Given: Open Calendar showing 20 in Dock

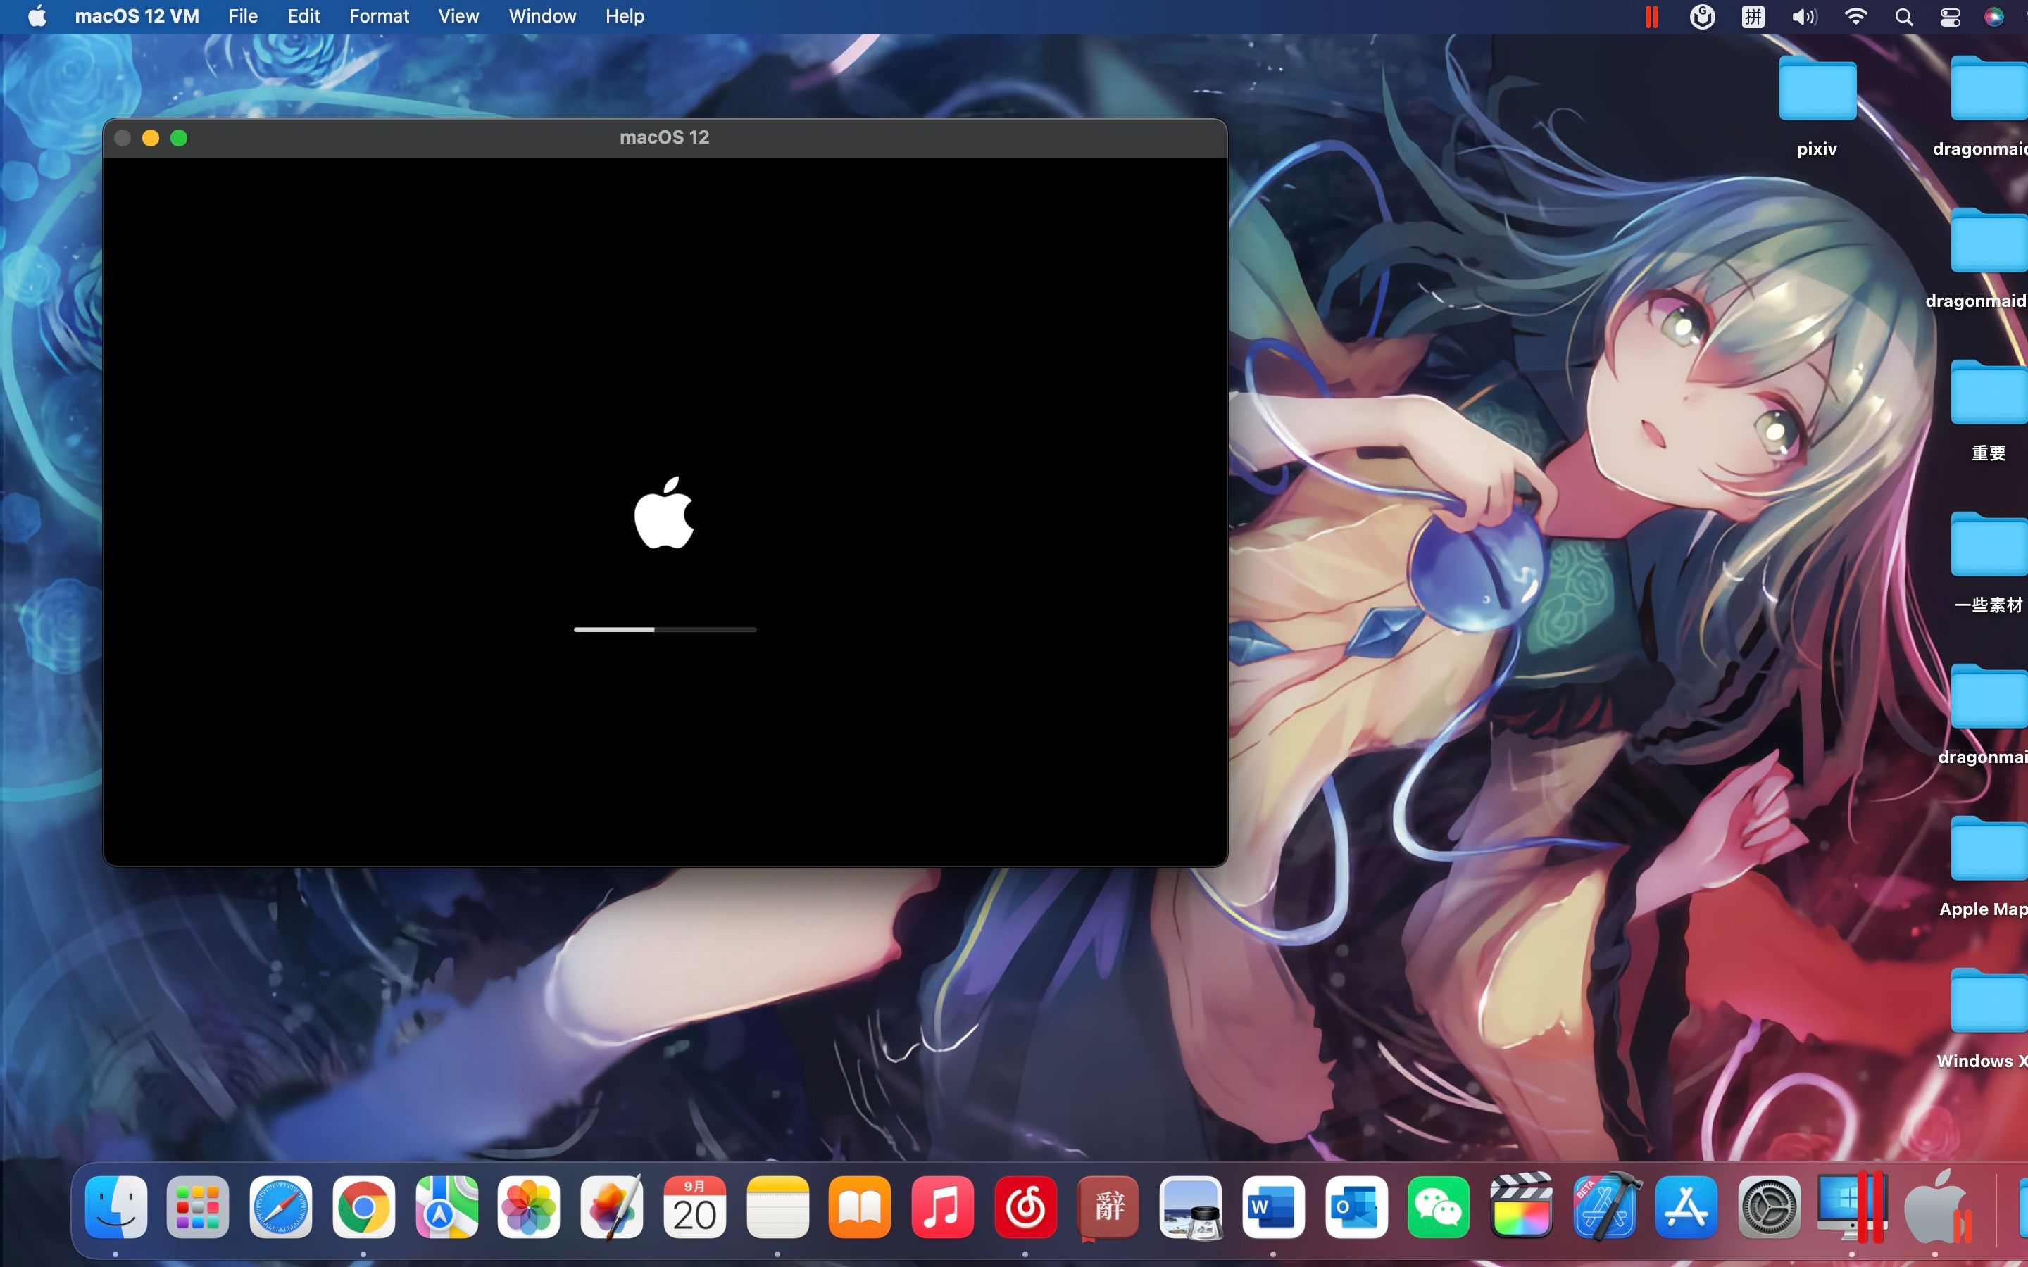Looking at the screenshot, I should pos(695,1207).
